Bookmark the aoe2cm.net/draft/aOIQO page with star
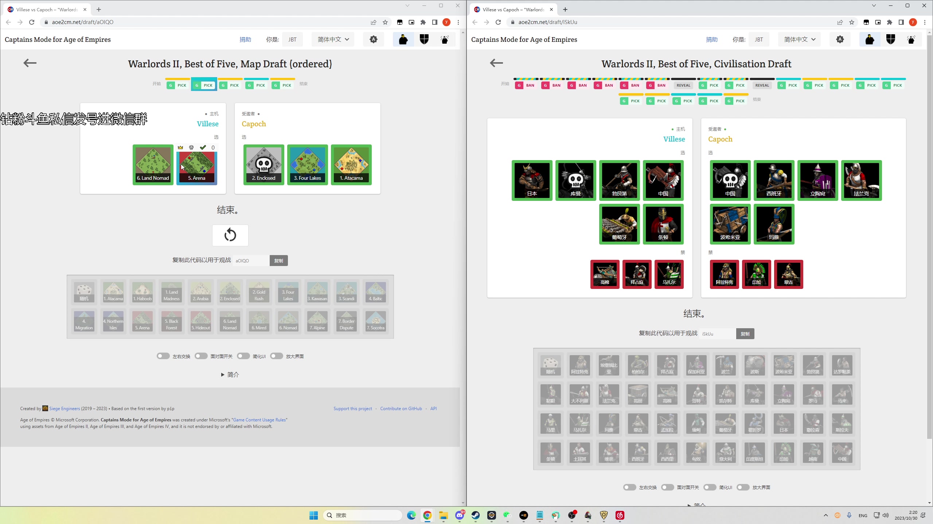 (x=385, y=22)
